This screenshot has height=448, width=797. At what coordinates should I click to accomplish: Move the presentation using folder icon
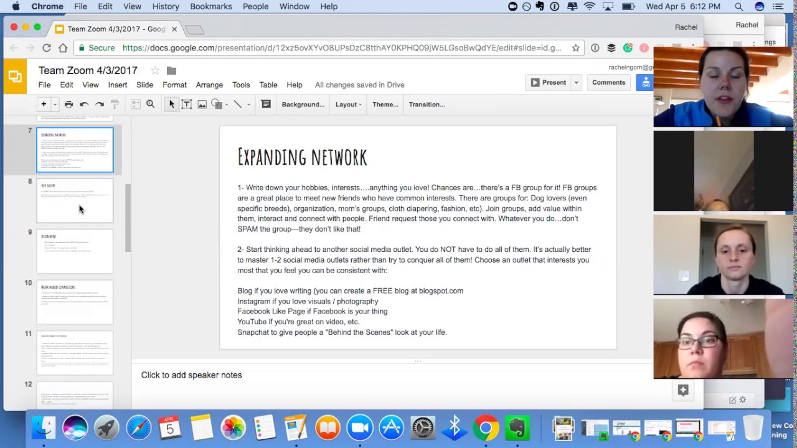click(x=172, y=70)
